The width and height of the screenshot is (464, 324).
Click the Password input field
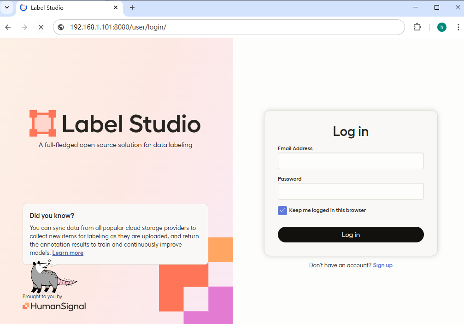coord(351,191)
